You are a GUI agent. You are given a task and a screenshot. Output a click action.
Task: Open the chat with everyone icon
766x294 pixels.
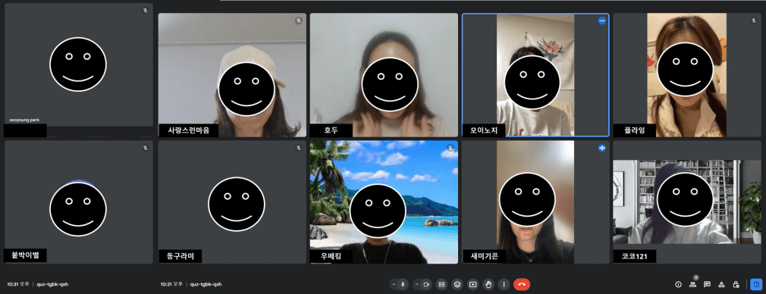(x=707, y=284)
